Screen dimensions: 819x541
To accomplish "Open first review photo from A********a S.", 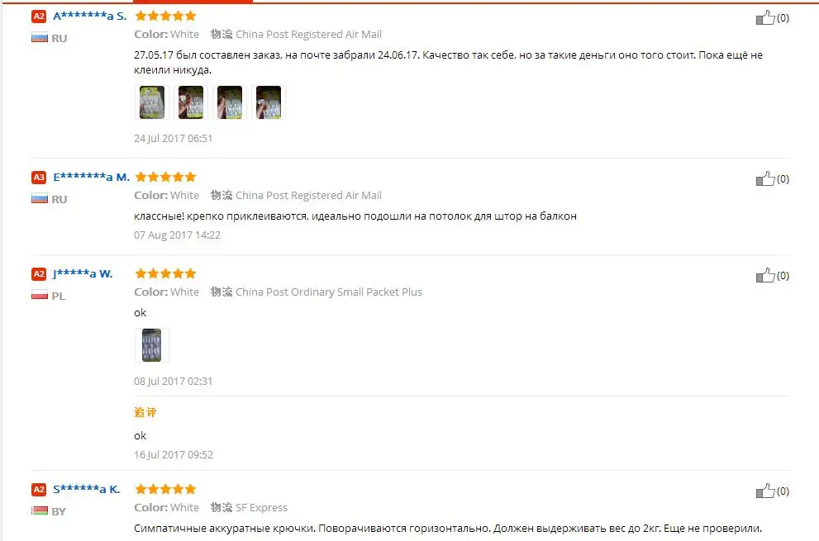I will pos(152,102).
